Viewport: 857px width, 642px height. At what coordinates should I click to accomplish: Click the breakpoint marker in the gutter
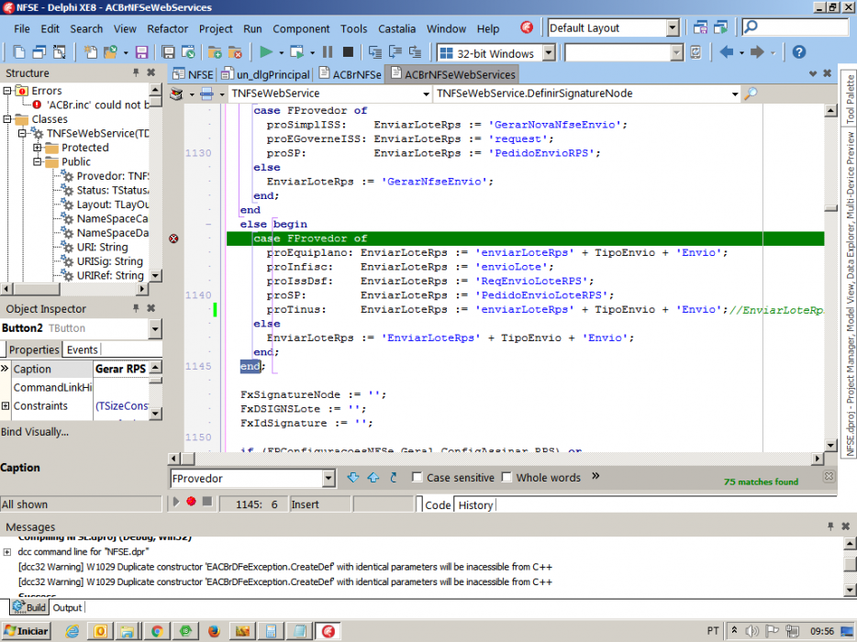click(173, 238)
